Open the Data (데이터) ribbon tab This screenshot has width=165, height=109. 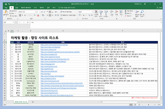(x=42, y=8)
